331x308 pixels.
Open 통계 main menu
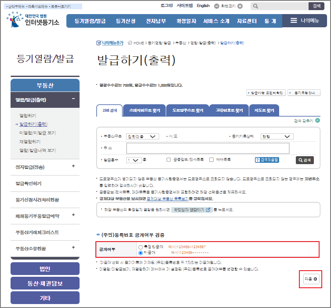pos(270,21)
